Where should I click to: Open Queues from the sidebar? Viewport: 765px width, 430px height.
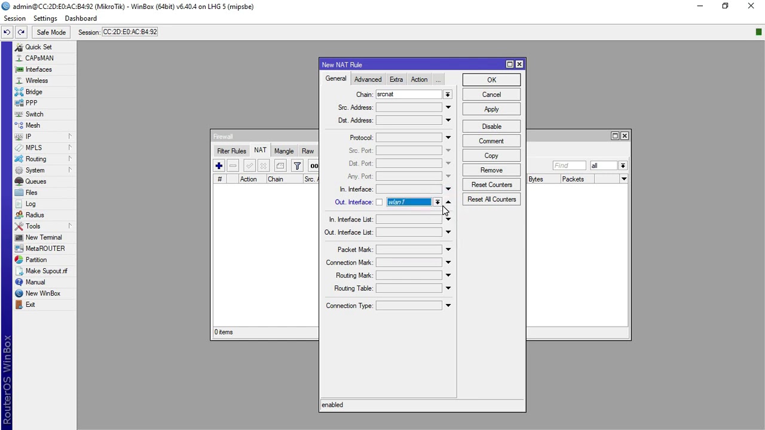tap(35, 182)
